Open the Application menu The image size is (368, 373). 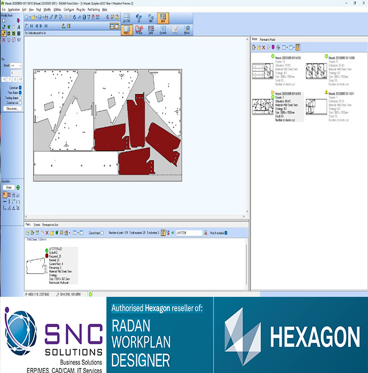point(14,10)
